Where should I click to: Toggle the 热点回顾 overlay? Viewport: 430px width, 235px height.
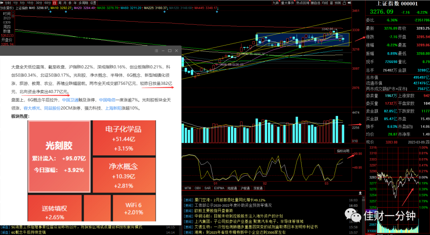coord(303,3)
